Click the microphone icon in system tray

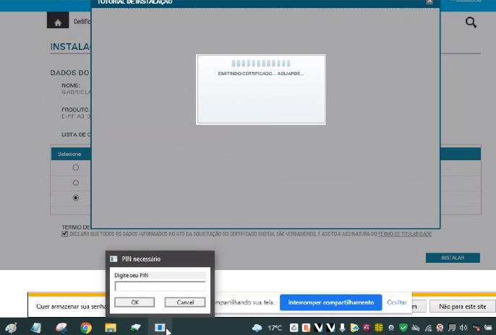pyautogui.click(x=343, y=328)
